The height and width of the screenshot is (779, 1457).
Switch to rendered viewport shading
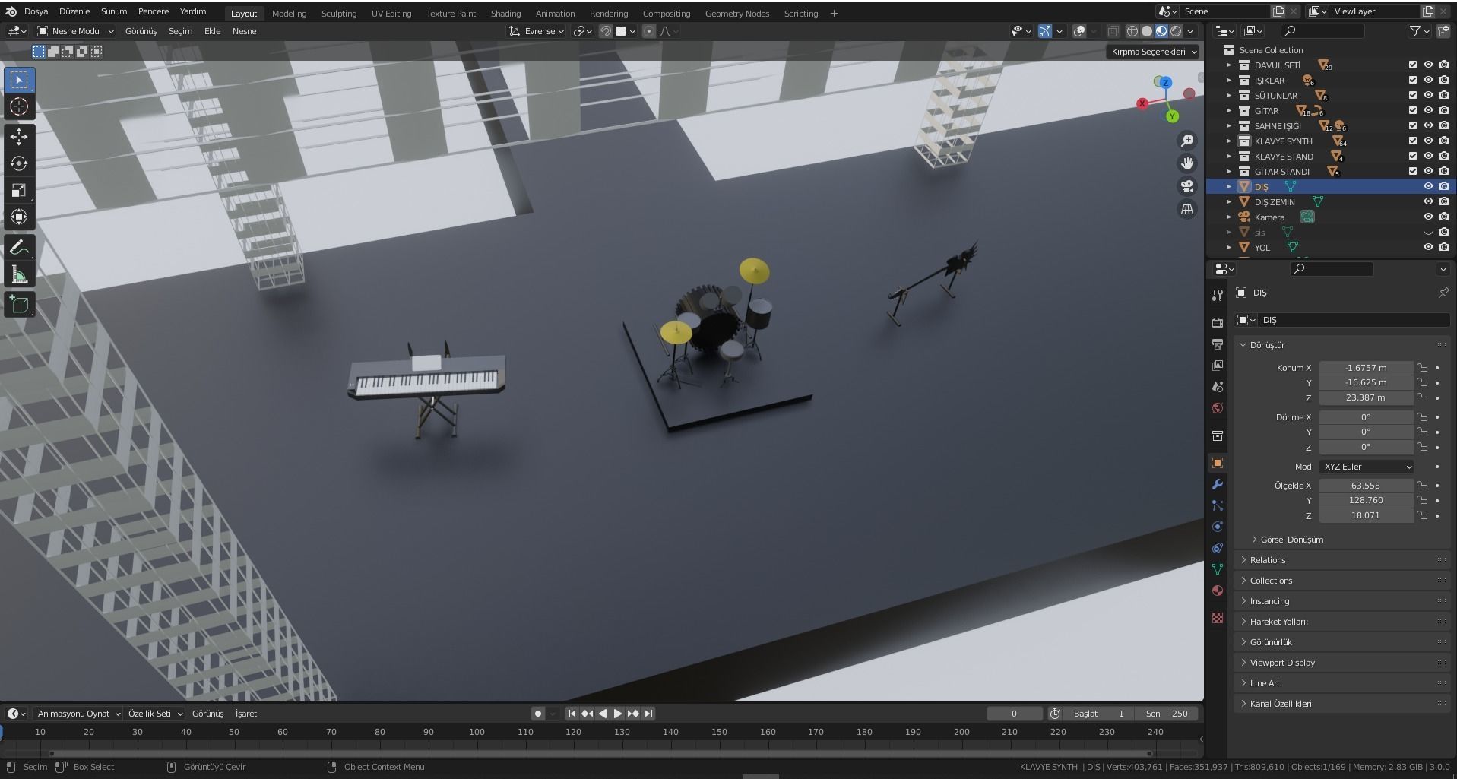click(1176, 31)
